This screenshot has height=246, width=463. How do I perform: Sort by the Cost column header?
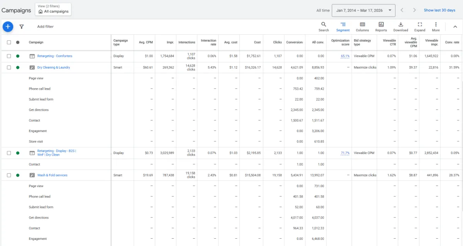(x=257, y=42)
